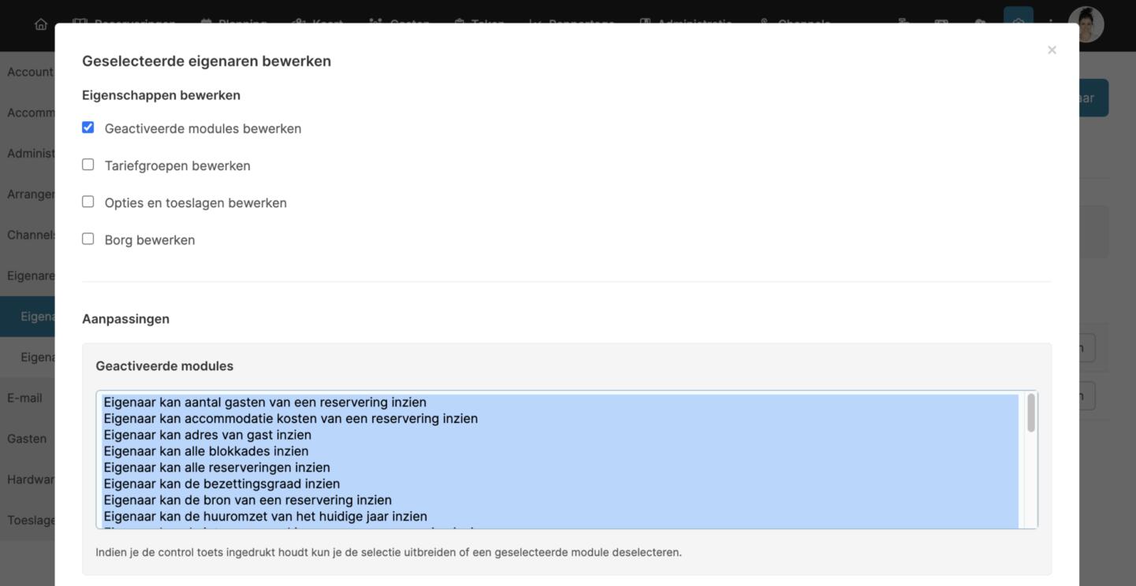Check Opties en toeslagen bewerken
1136x586 pixels.
coord(88,202)
